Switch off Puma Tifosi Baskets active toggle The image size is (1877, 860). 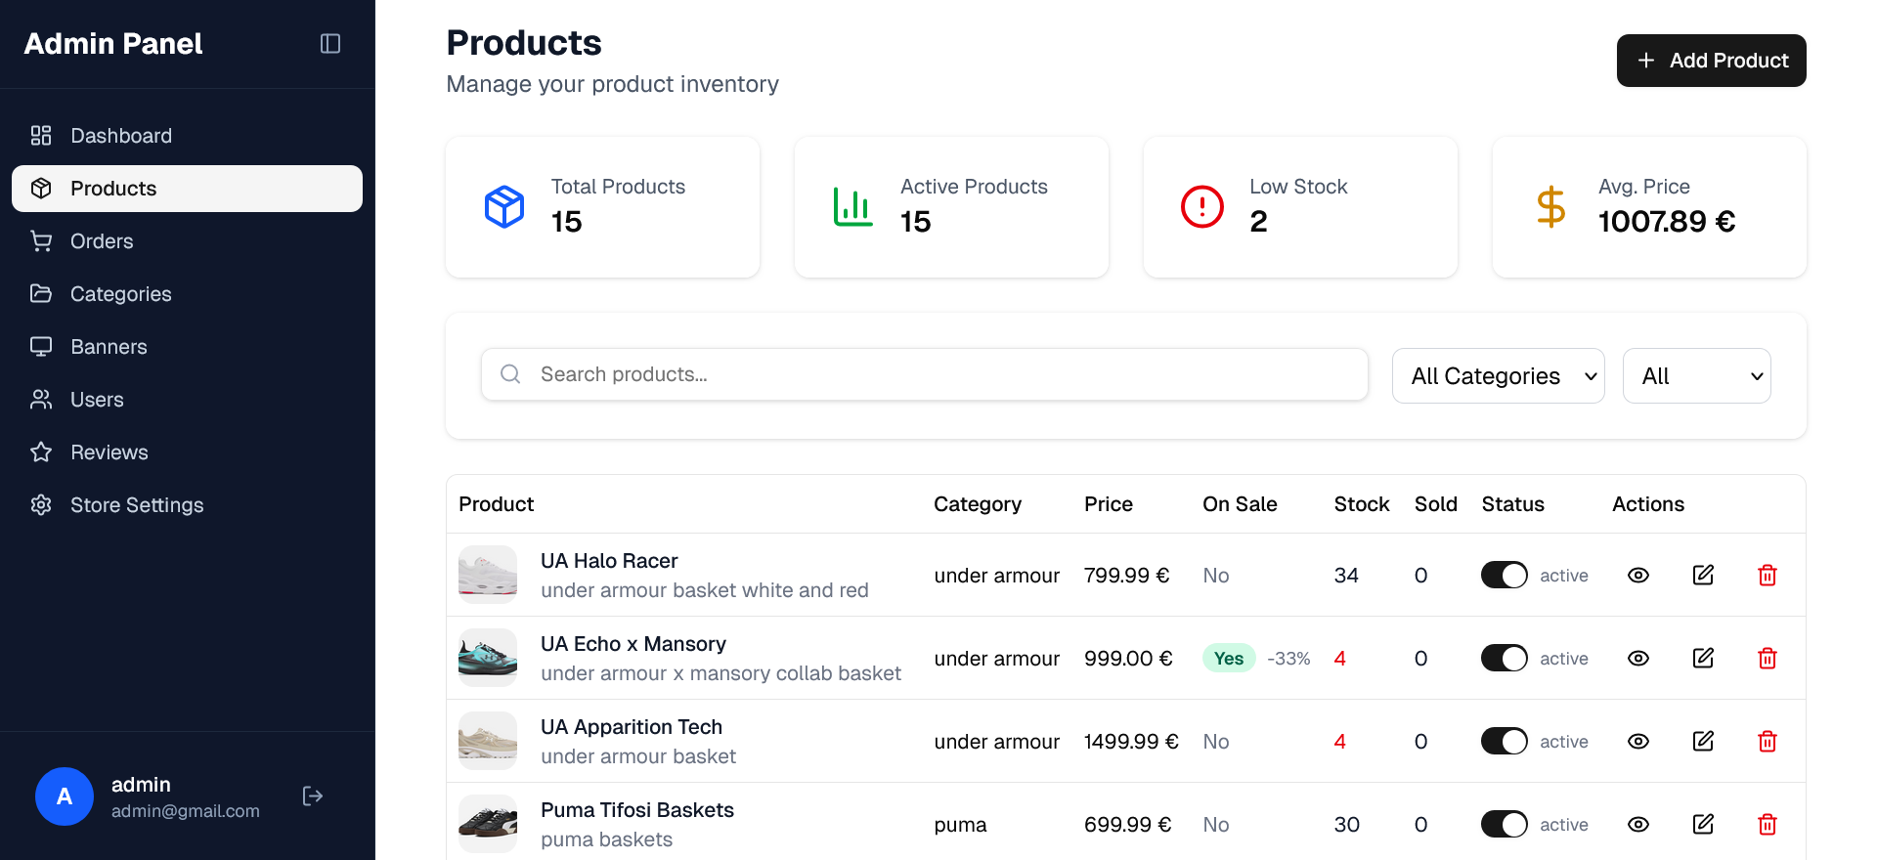coord(1504,825)
